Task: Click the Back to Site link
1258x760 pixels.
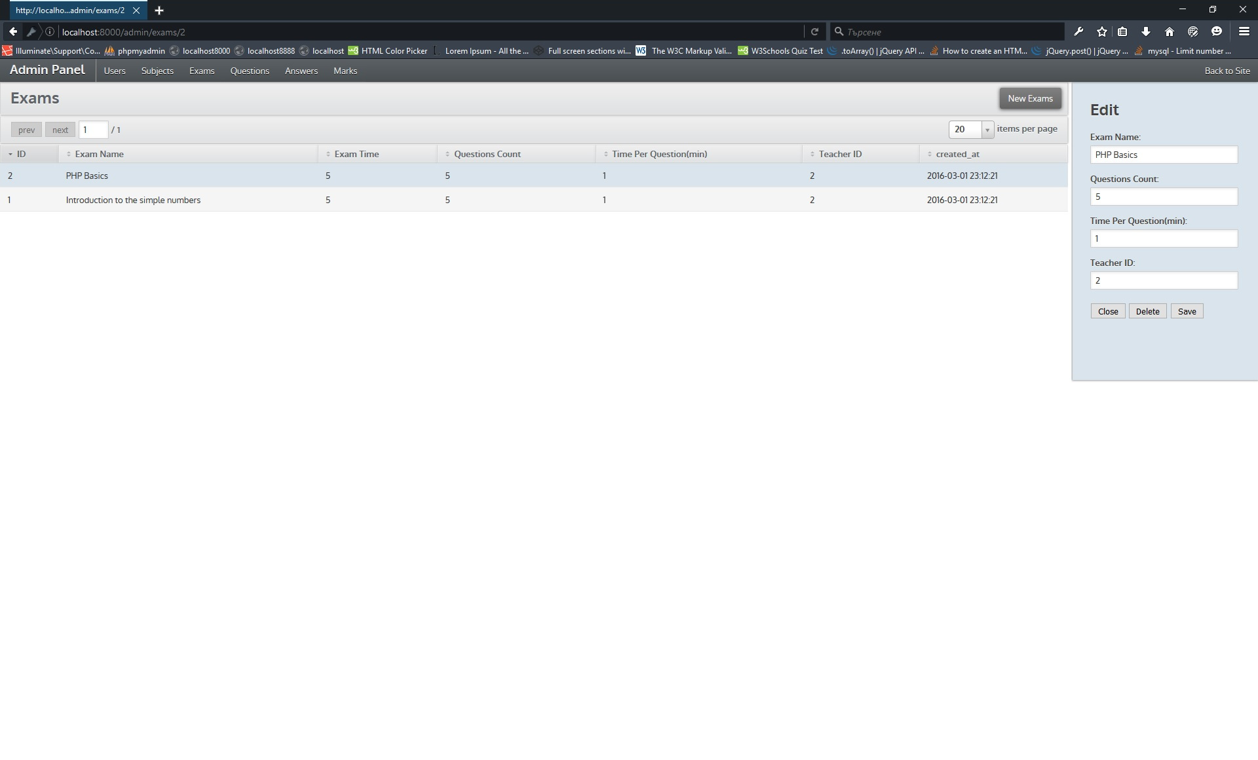Action: tap(1227, 71)
